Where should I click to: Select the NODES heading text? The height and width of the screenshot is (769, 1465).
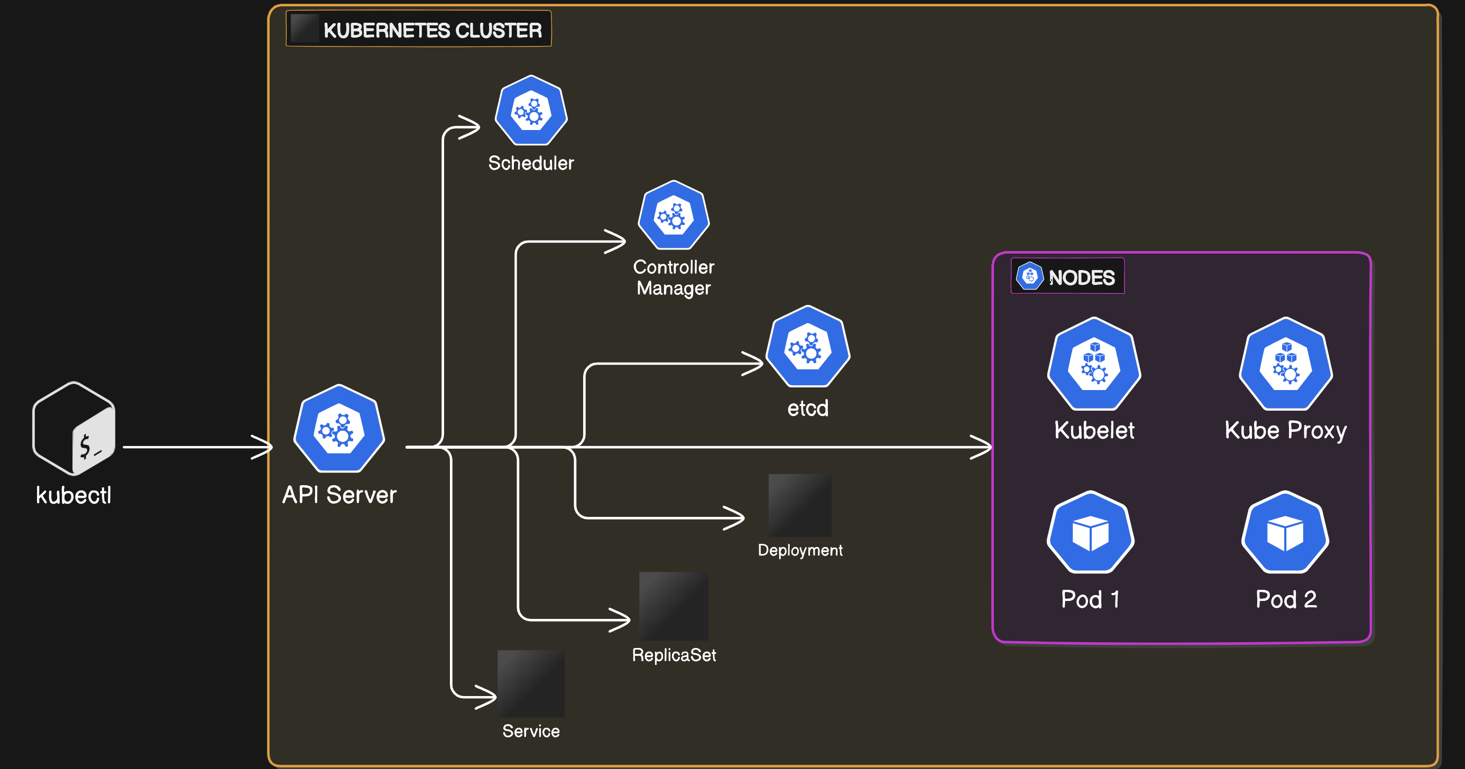click(x=1082, y=277)
